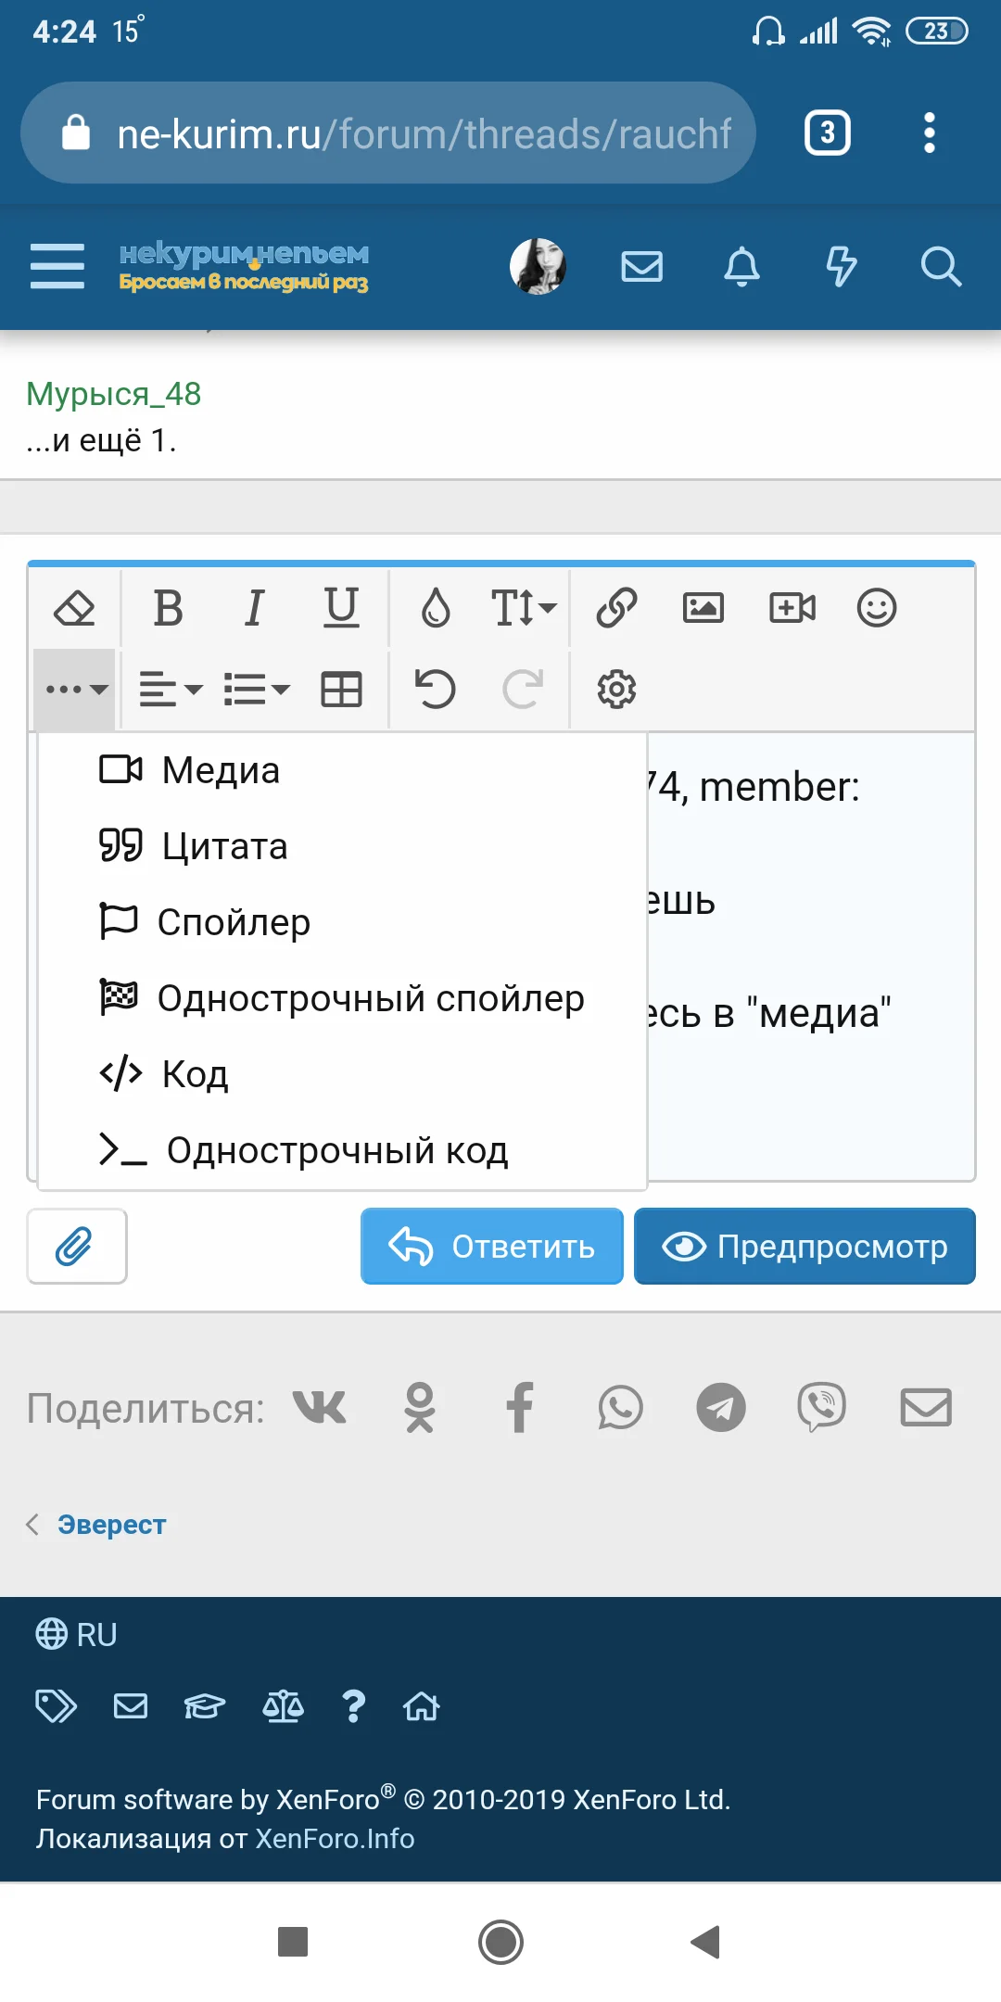This screenshot has height=2002, width=1001.
Task: Open the forum hamburger menu
Action: (x=57, y=267)
